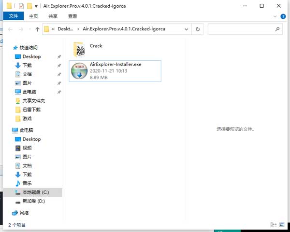Click the folder icon in address bar

(46, 29)
